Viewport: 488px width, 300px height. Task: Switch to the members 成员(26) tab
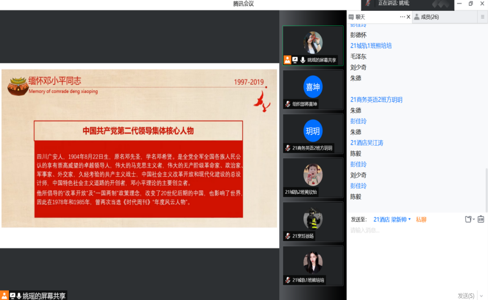(x=426, y=17)
